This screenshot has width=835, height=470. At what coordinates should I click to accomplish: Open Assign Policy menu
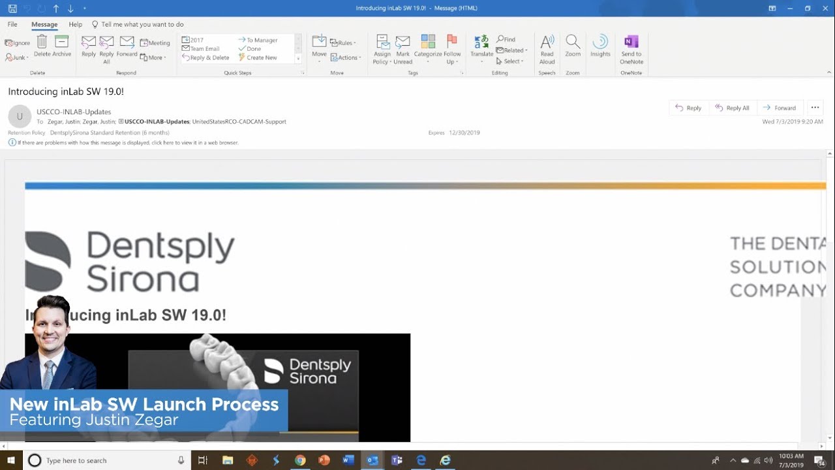pyautogui.click(x=382, y=49)
